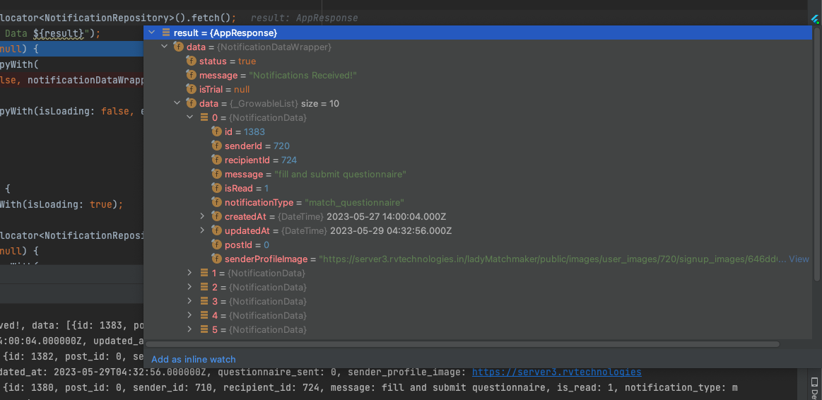Screen dimensions: 822x400
Task: Select the senderId = 720 value
Action: (x=281, y=146)
